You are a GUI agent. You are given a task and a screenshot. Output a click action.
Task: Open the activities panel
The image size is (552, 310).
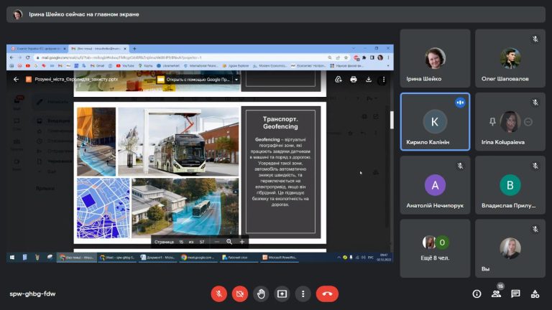pos(535,293)
